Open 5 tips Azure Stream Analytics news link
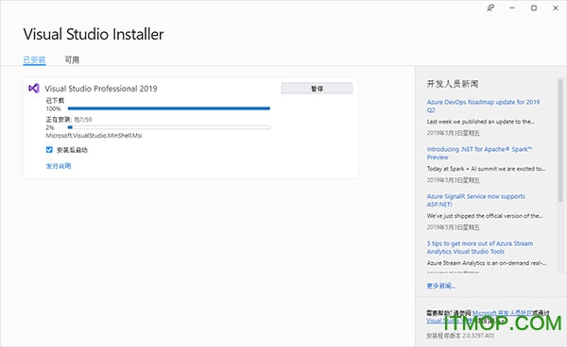This screenshot has width=567, height=347. [x=480, y=247]
